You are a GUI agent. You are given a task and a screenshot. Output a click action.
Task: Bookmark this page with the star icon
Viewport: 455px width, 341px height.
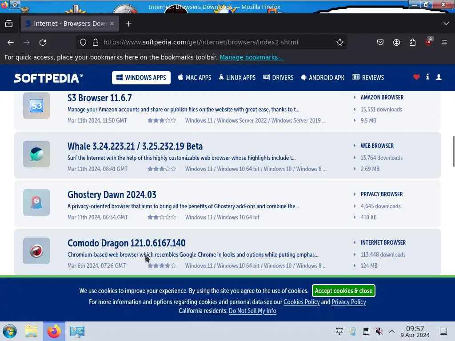(x=340, y=42)
